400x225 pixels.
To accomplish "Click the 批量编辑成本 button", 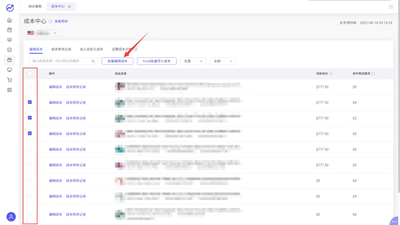I will tap(117, 61).
